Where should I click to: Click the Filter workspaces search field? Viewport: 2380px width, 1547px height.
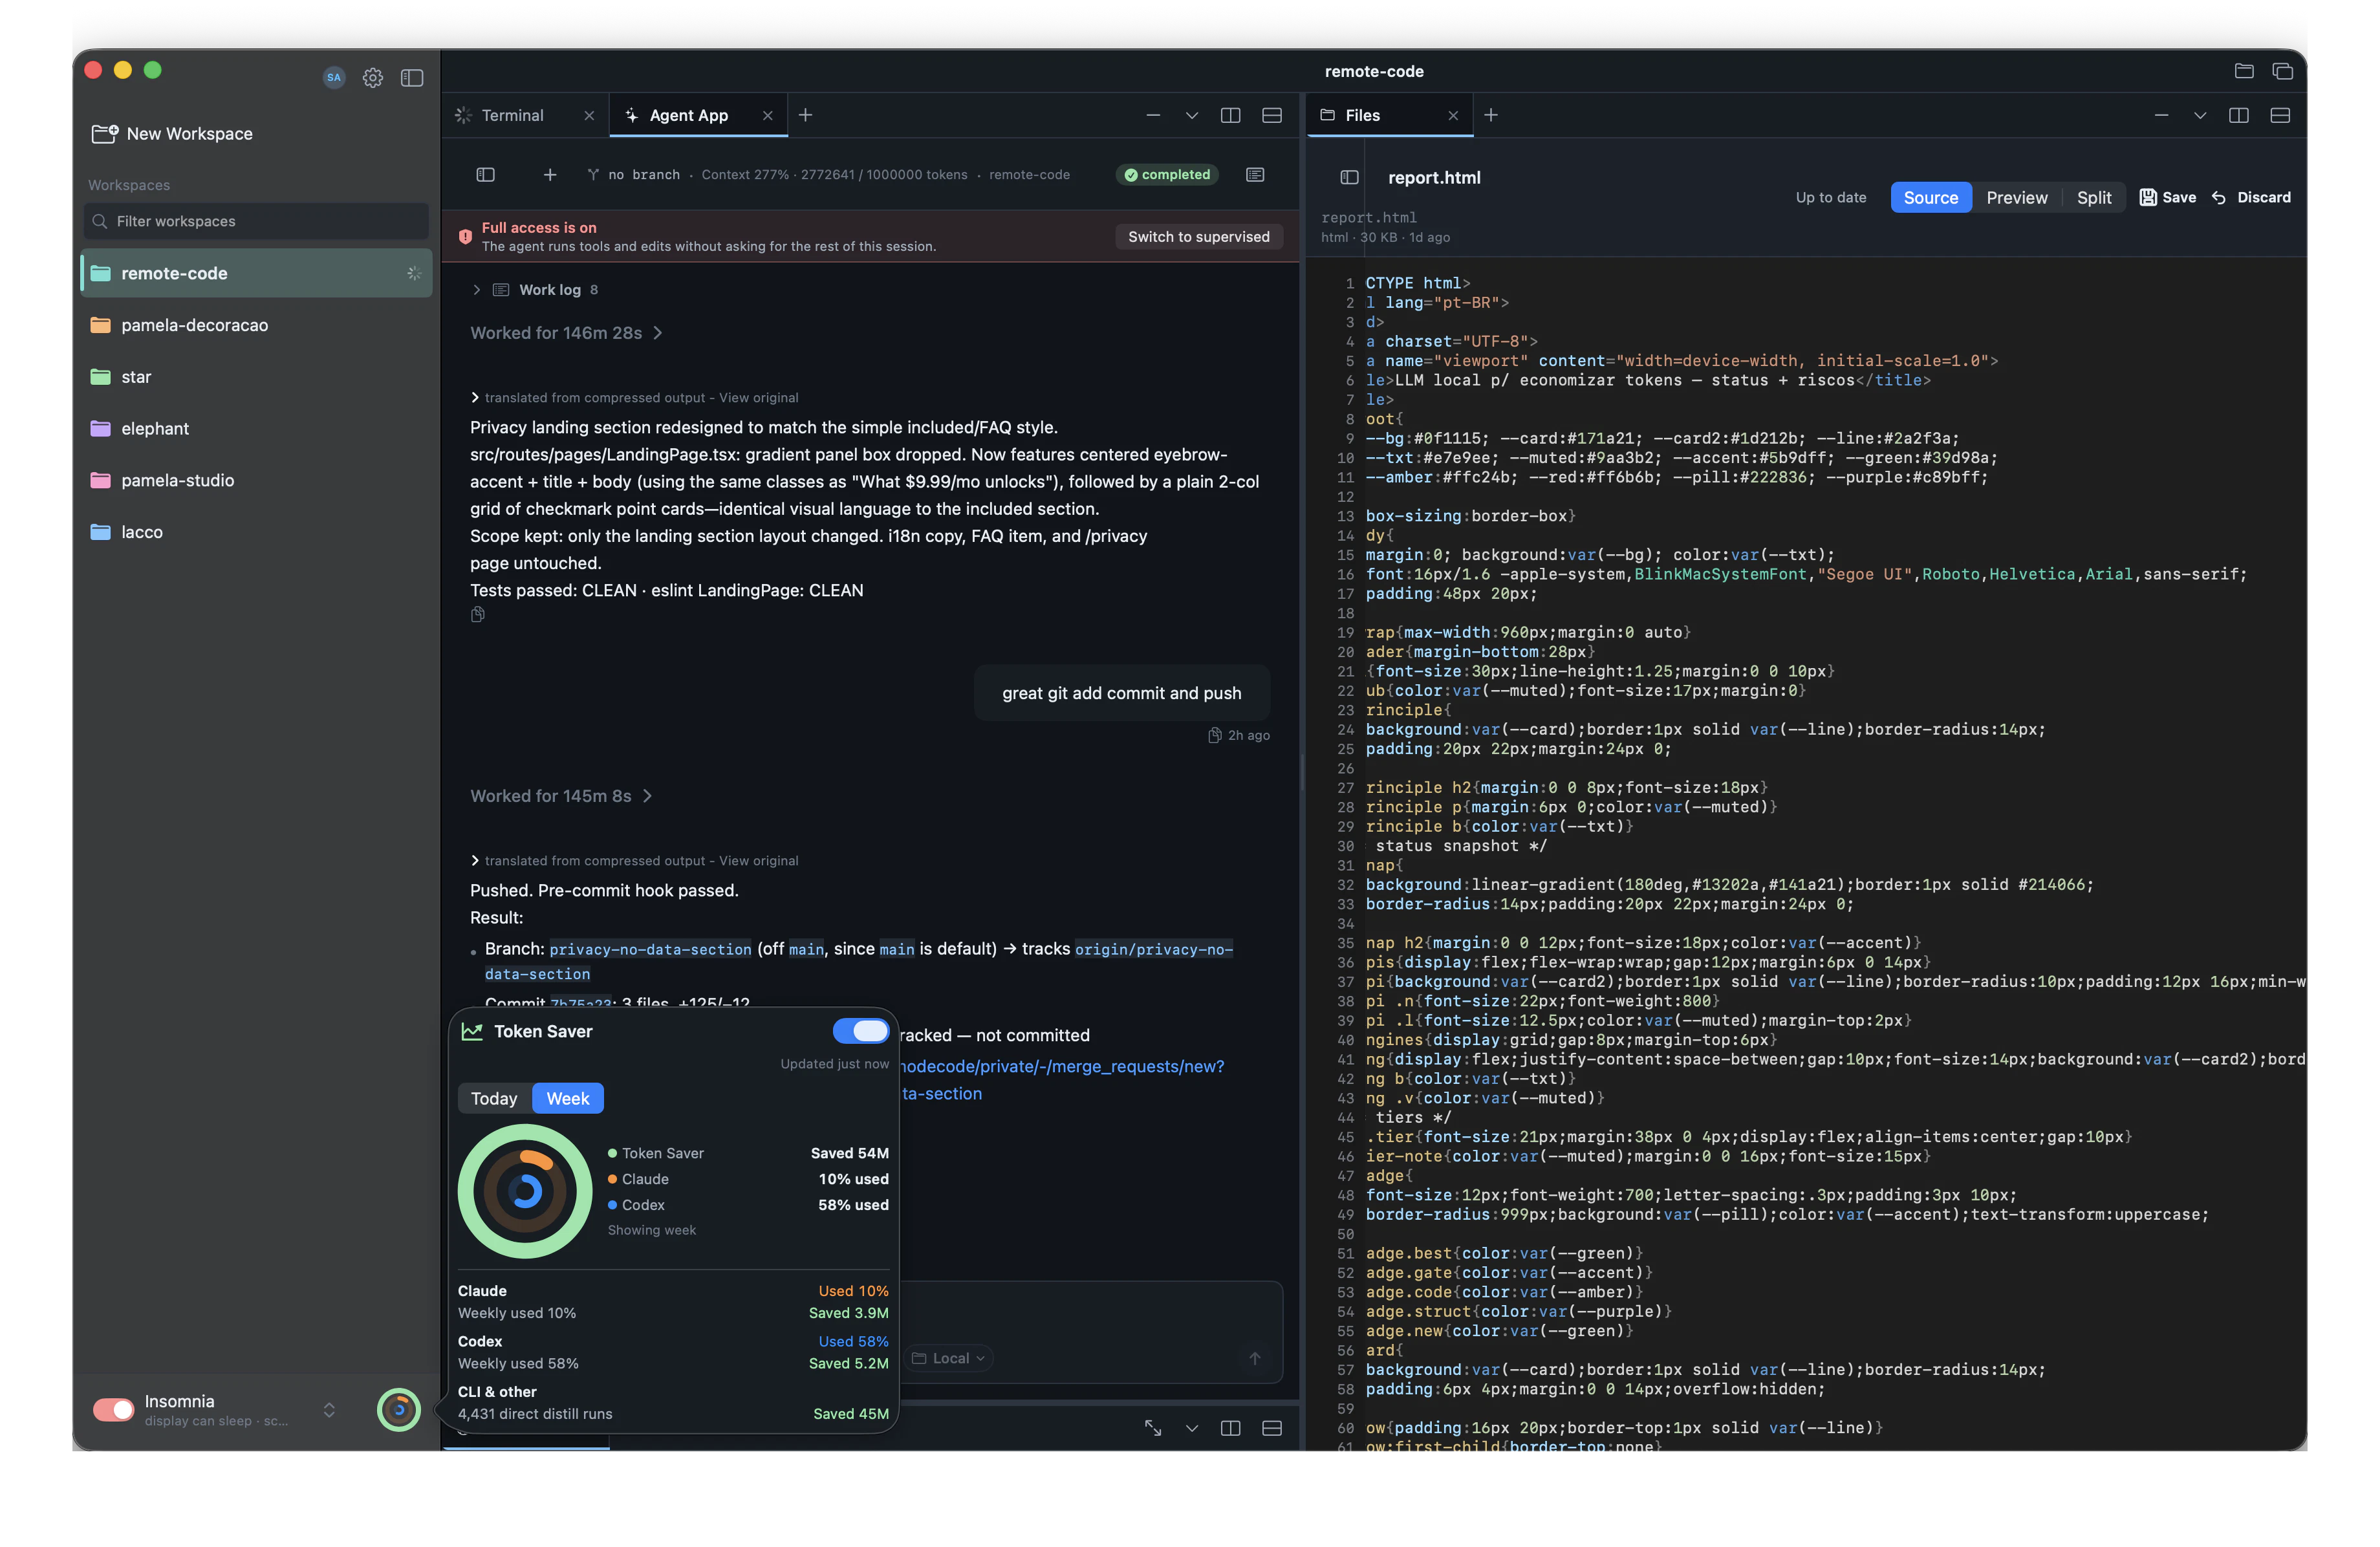click(257, 221)
